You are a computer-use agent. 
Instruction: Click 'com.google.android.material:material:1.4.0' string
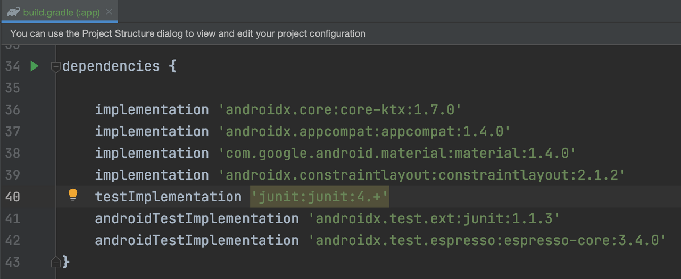click(x=397, y=154)
